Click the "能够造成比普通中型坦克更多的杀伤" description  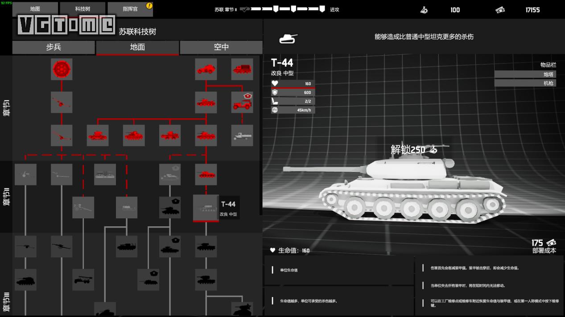[x=424, y=36]
